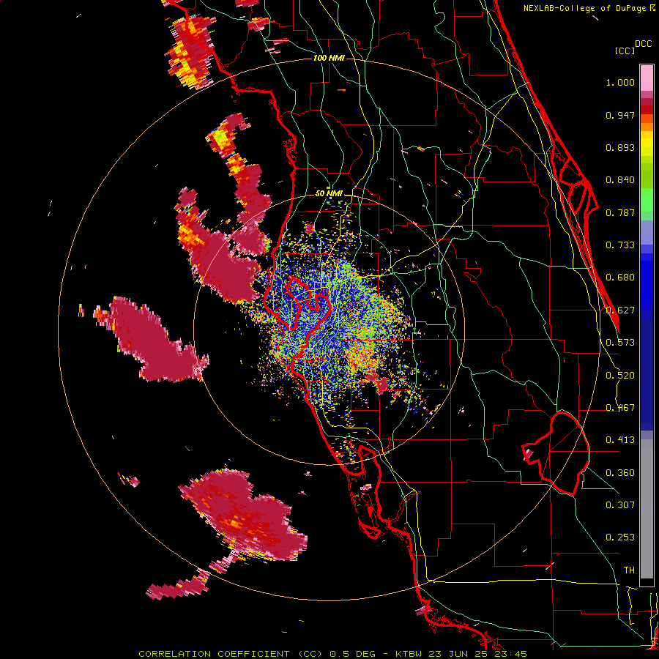Click the 0.680 legend value
Viewport: 659px width, 659px height.
tap(620, 278)
